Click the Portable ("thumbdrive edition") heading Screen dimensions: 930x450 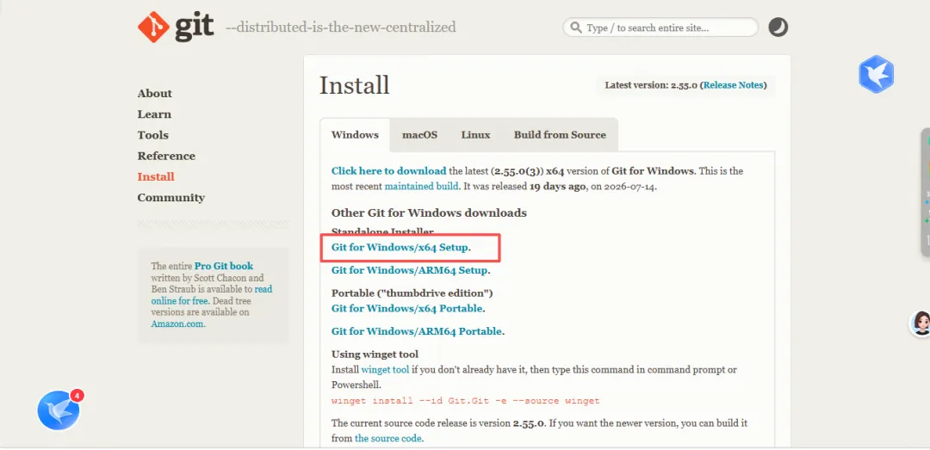412,293
